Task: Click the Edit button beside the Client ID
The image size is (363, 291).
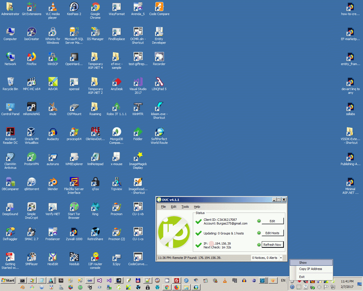Action: (272, 221)
